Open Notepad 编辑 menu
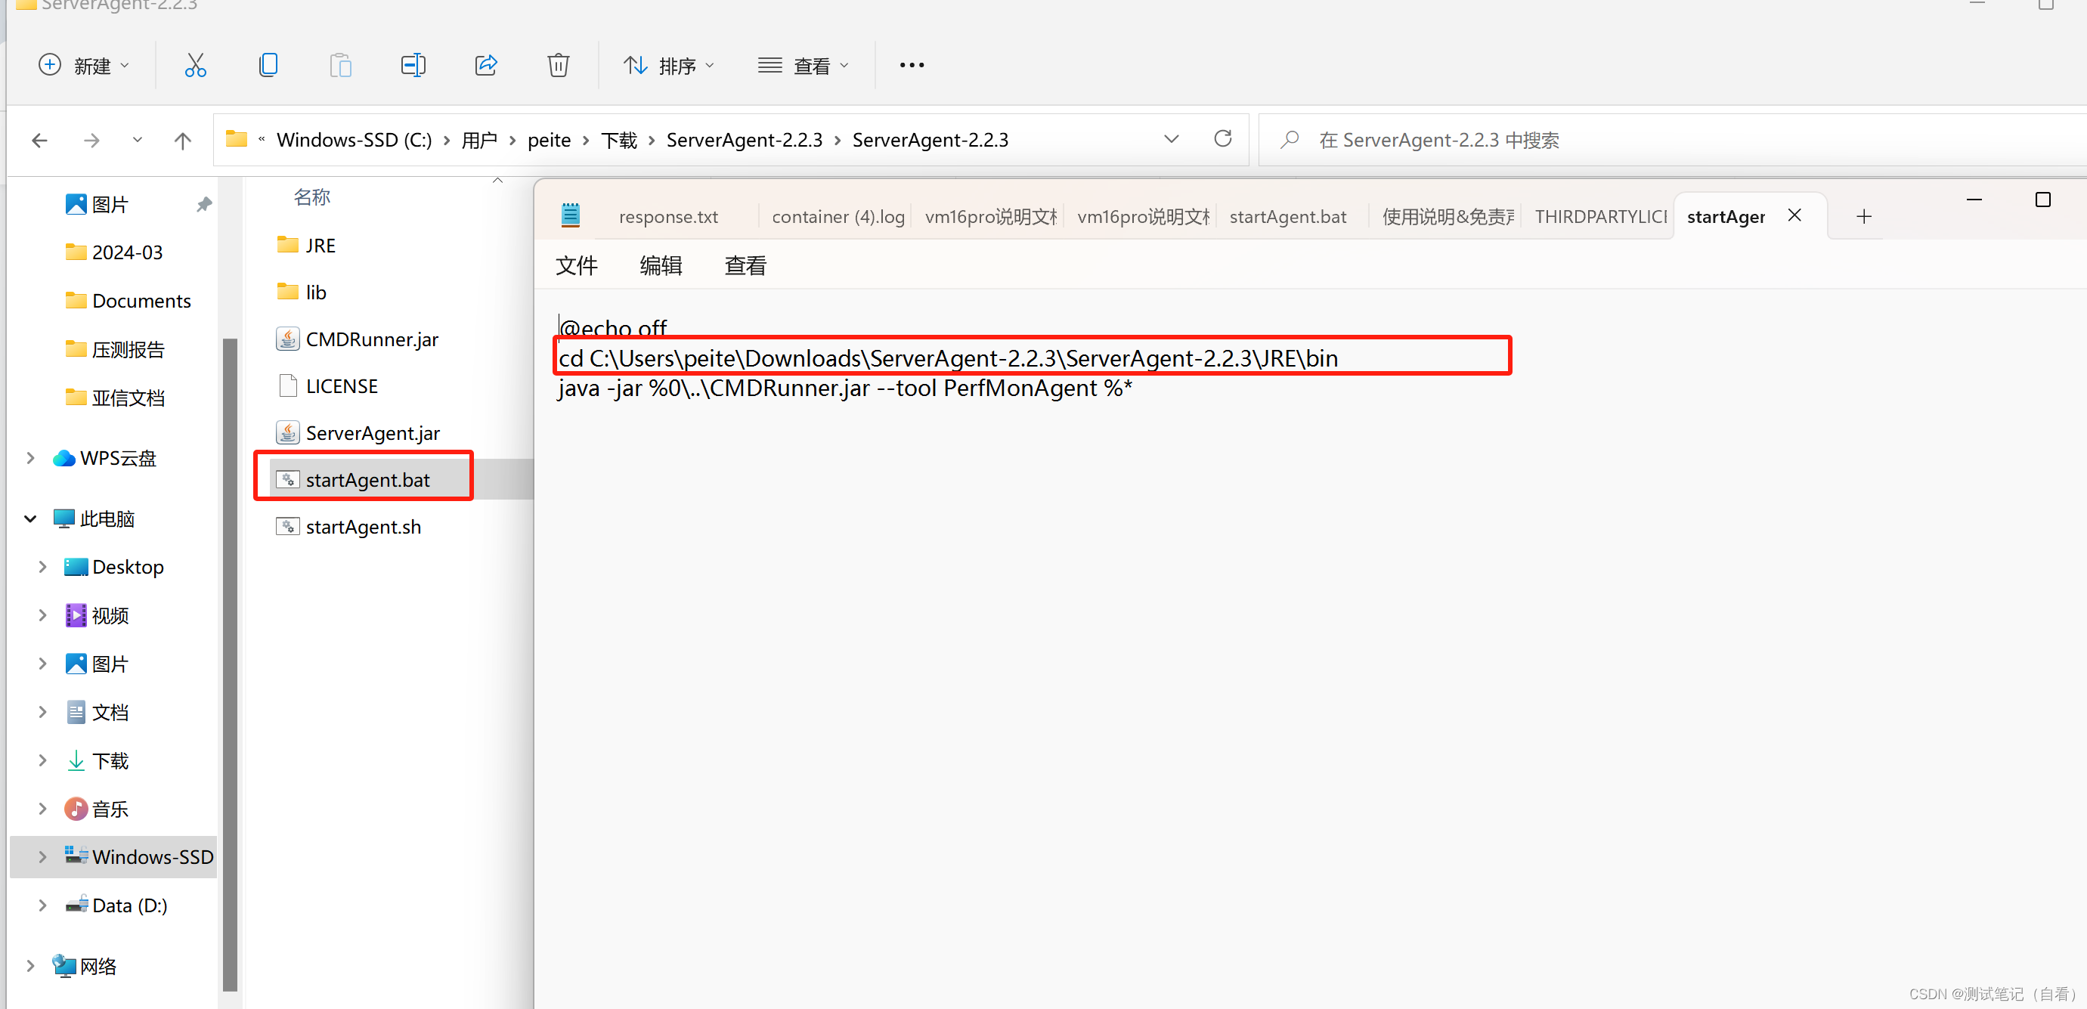The height and width of the screenshot is (1009, 2087). point(661,265)
